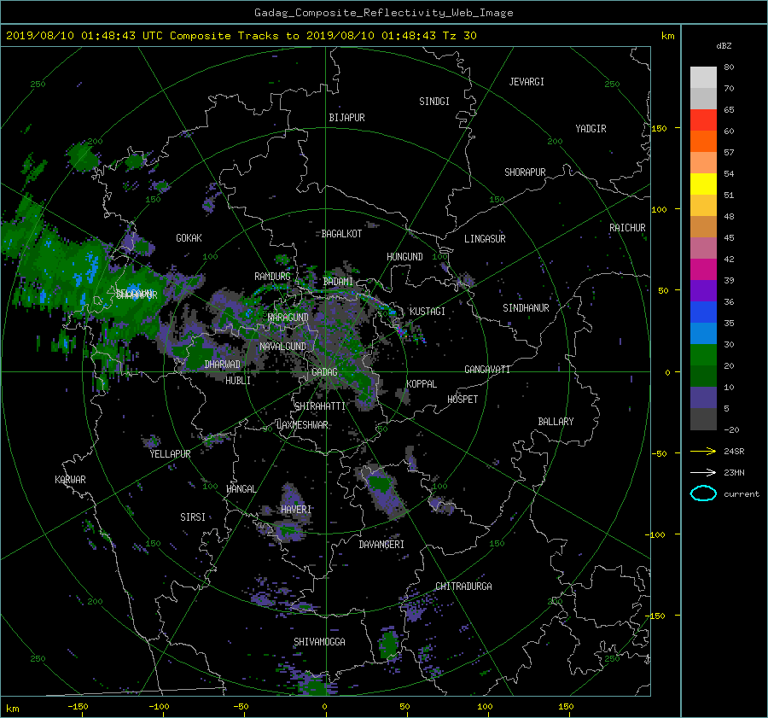Viewport: 768px width, 718px height.
Task: Click the KARWAR city label
Action: [70, 480]
